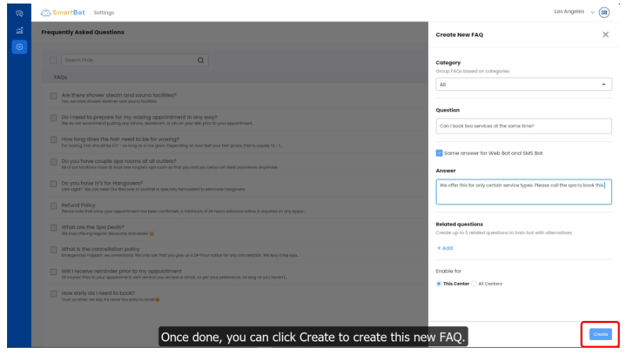Open the Category dropdown showing All
The image size is (624, 352).
[523, 85]
